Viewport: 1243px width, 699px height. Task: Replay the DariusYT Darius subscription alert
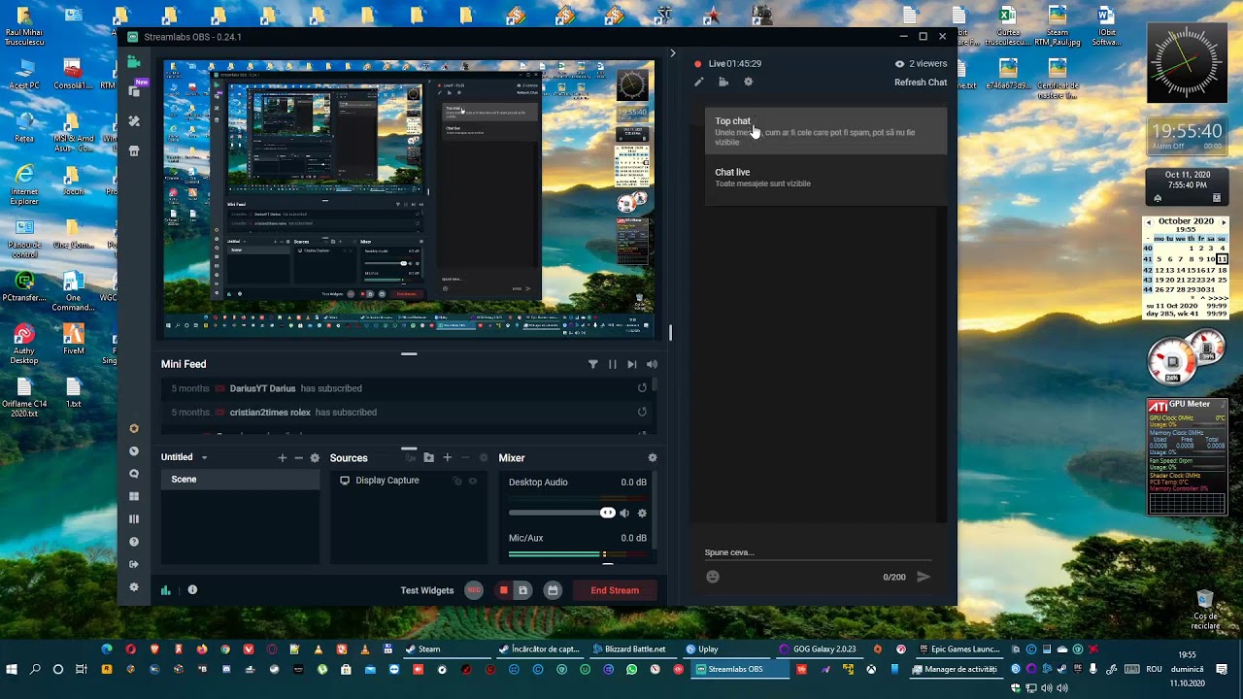(x=642, y=388)
